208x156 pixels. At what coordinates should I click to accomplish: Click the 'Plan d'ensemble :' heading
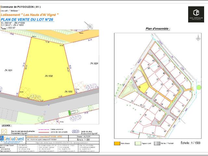point(158,29)
